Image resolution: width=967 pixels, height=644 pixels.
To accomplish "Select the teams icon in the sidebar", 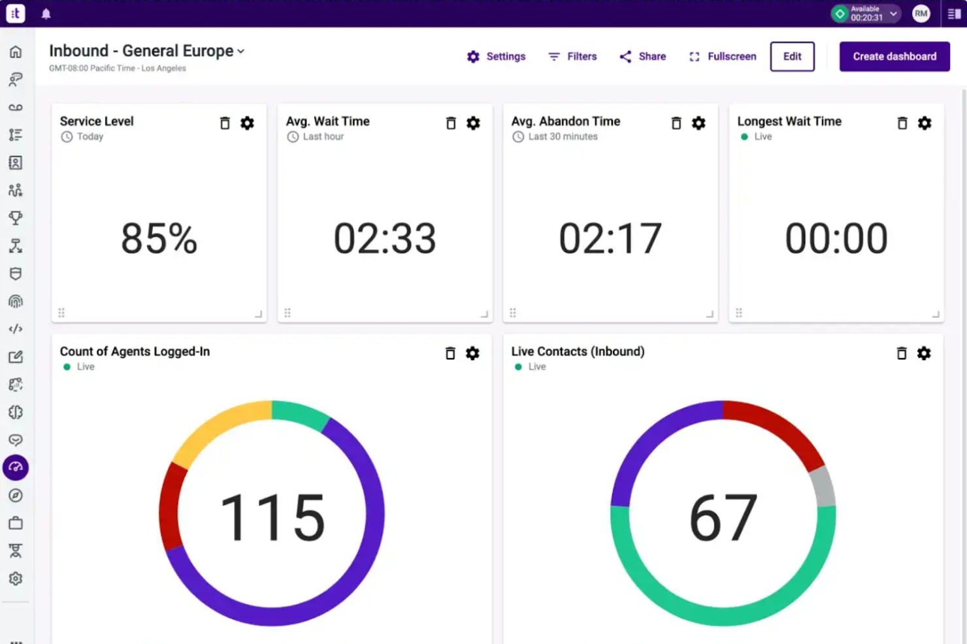I will pos(16,190).
